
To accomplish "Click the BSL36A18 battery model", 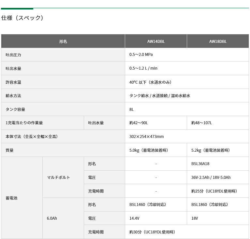I will (x=200, y=164).
